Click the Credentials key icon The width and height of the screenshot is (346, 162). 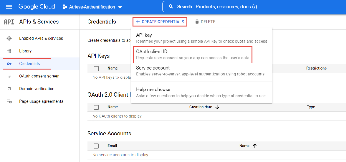point(9,64)
